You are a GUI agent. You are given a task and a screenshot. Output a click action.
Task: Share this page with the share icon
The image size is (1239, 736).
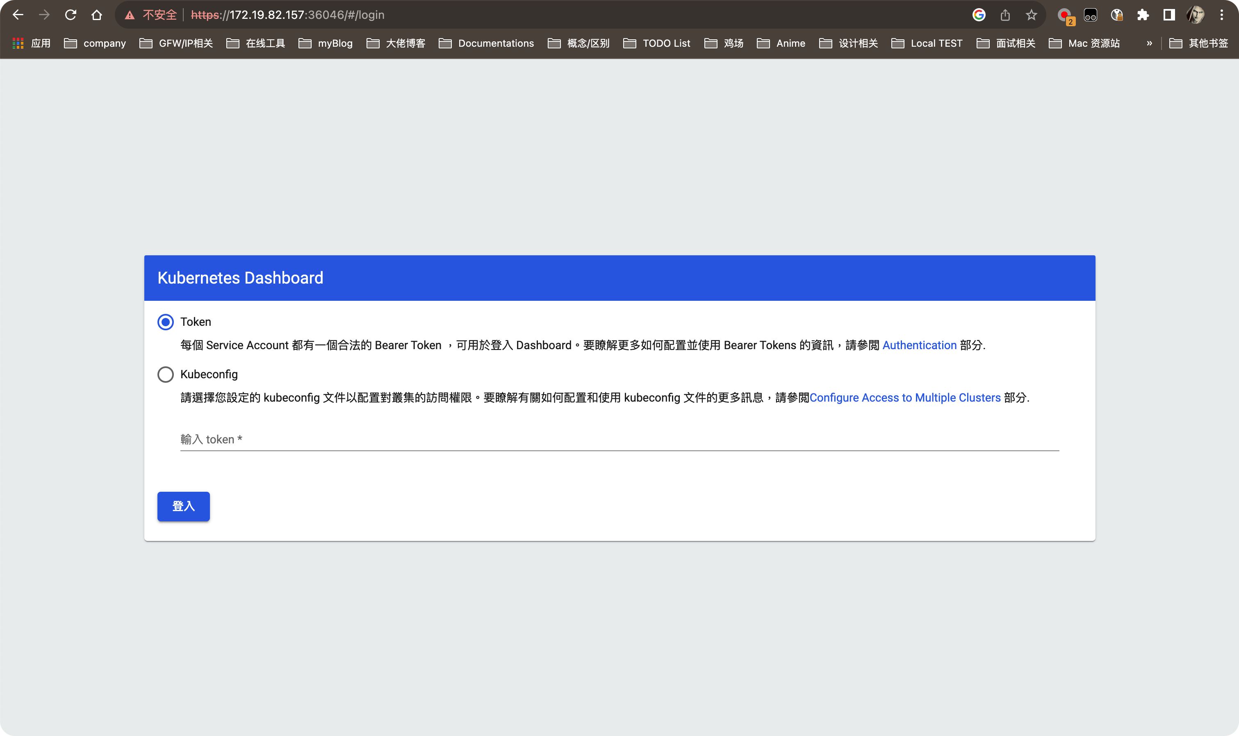[1005, 15]
